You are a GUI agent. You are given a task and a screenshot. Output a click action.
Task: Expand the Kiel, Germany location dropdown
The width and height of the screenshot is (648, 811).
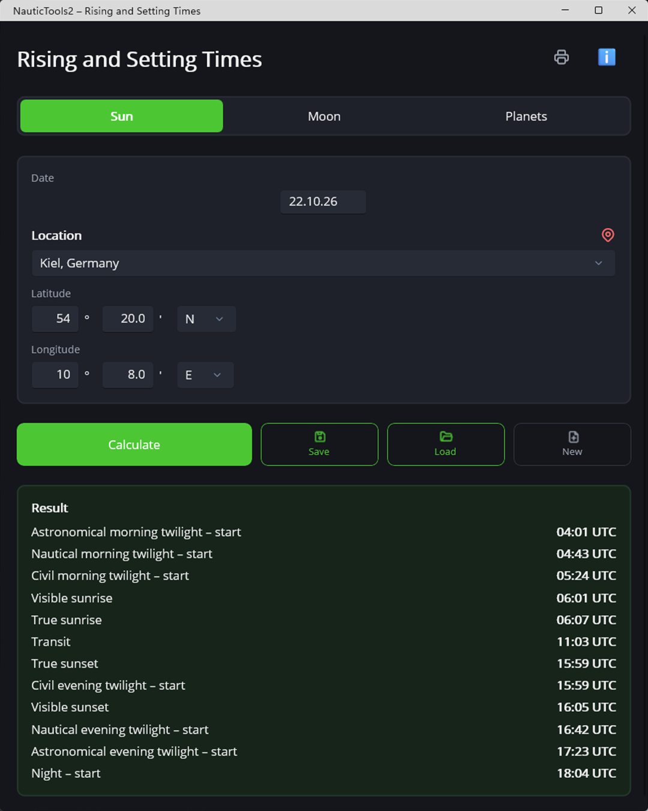tap(323, 263)
